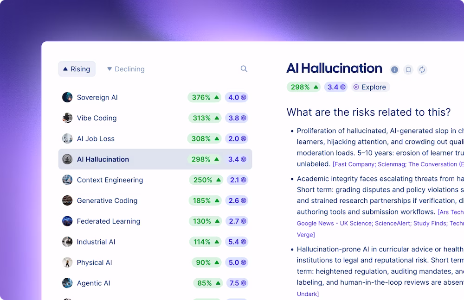Click the 90% badge for Physical AI
This screenshot has height=300, width=464.
pyautogui.click(x=206, y=262)
